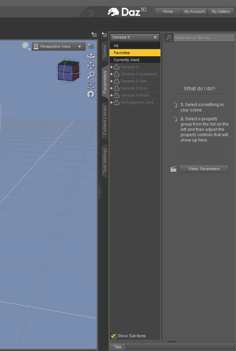Open the viewport options menu icon
Screen dimensions: 236x351
point(91,46)
